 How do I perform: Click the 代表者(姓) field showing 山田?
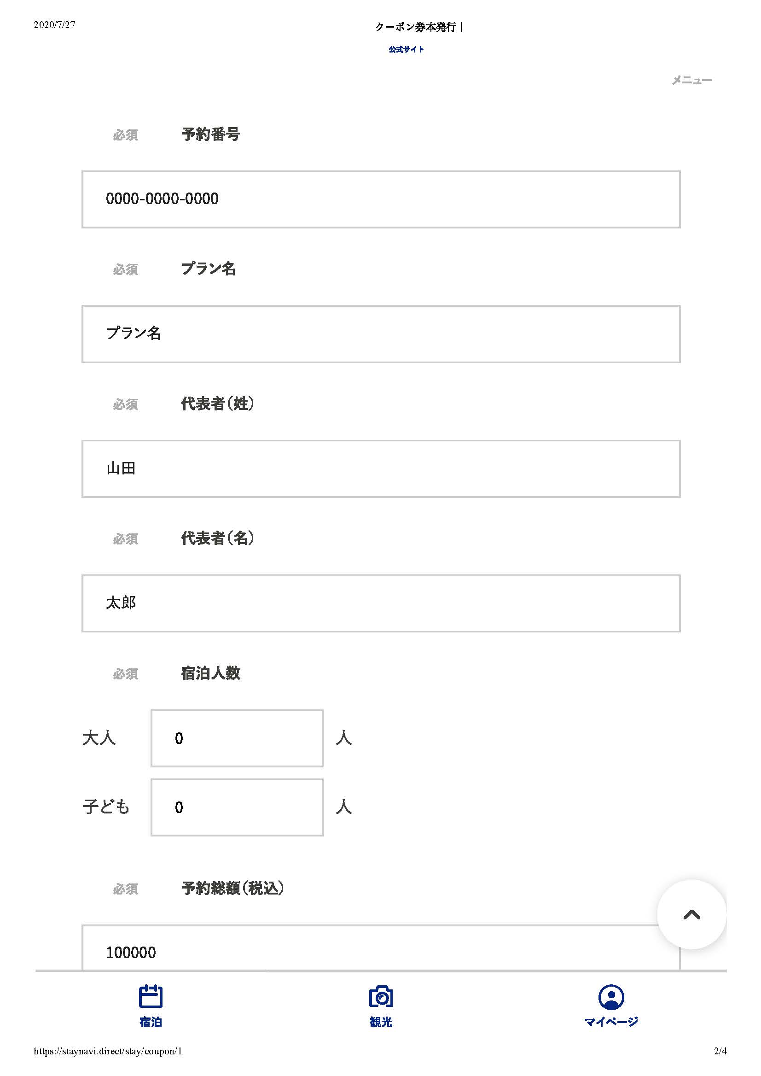[x=381, y=468]
